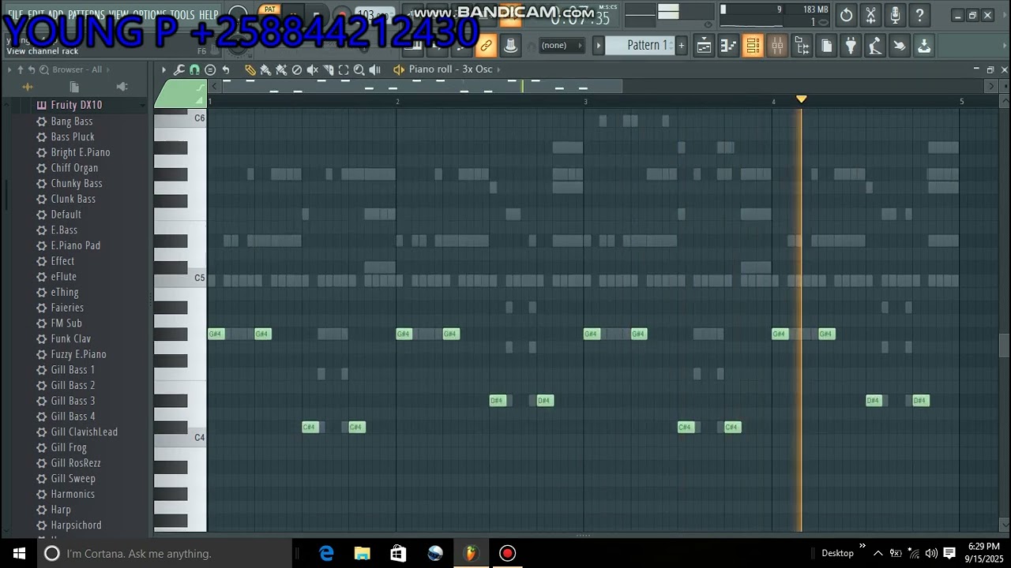Image resolution: width=1011 pixels, height=568 pixels.
Task: Click the piano roll vertical scrollbar
Action: (1004, 346)
